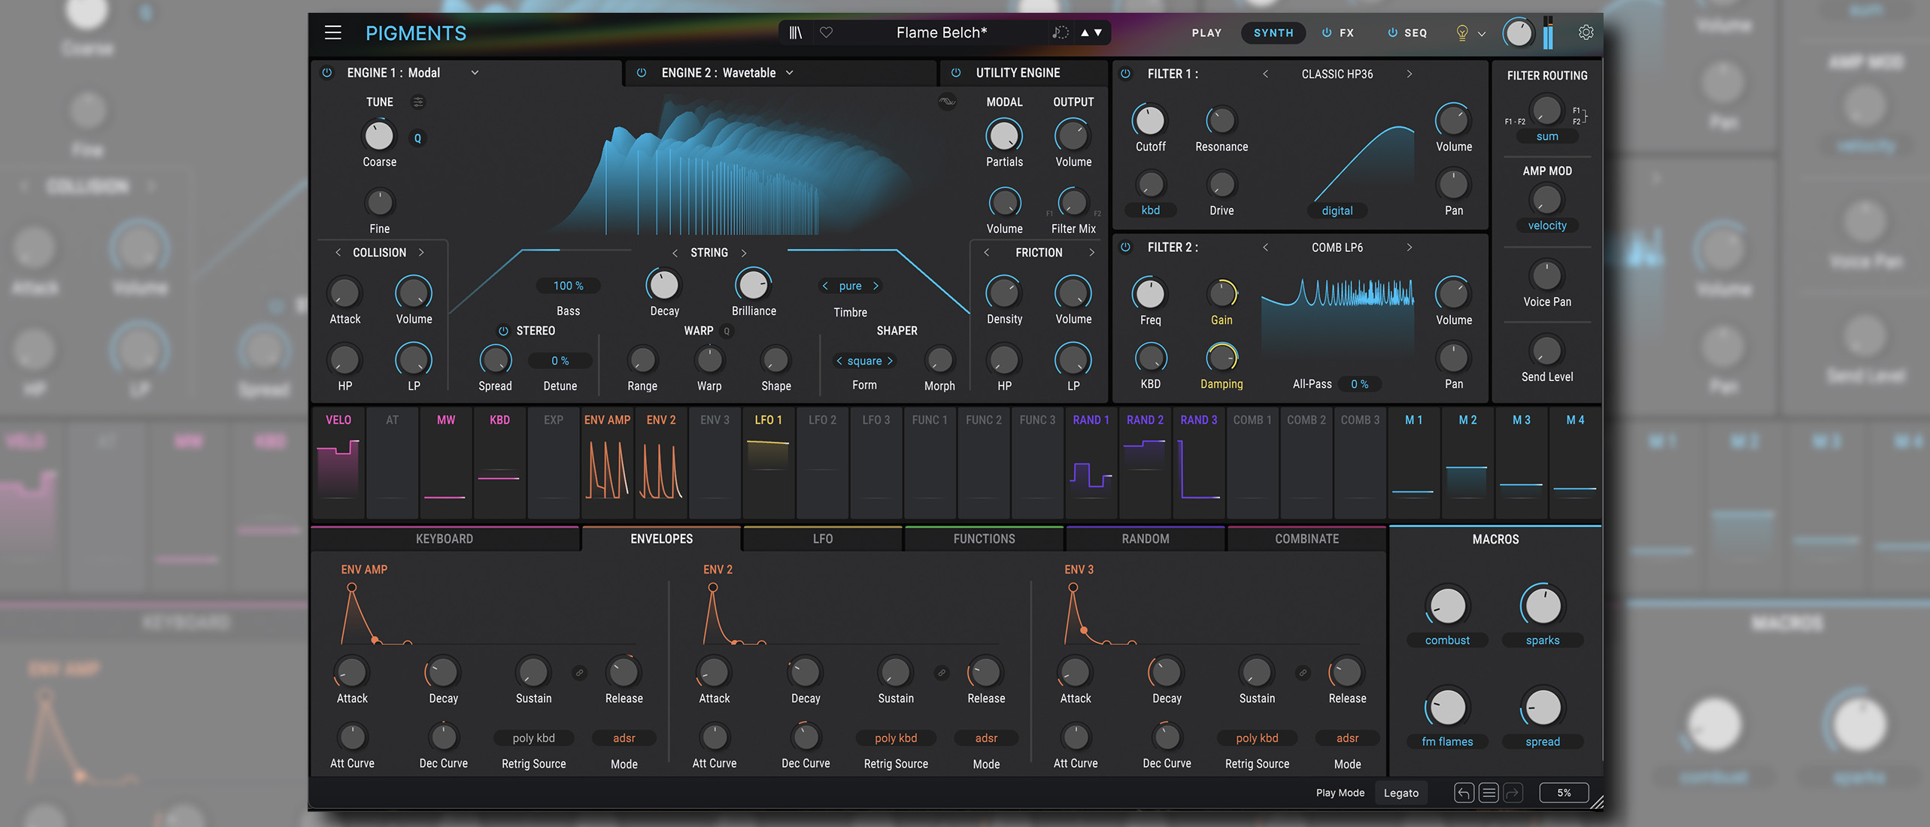Screen dimensions: 1930x827
Task: Toggle the FX section power
Action: [x=1327, y=32]
